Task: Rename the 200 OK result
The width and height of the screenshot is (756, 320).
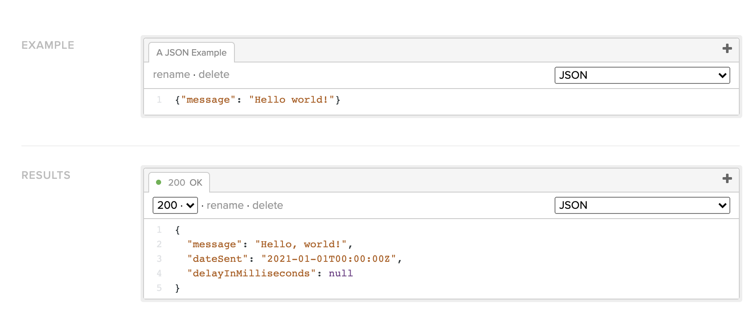Action: [x=225, y=205]
